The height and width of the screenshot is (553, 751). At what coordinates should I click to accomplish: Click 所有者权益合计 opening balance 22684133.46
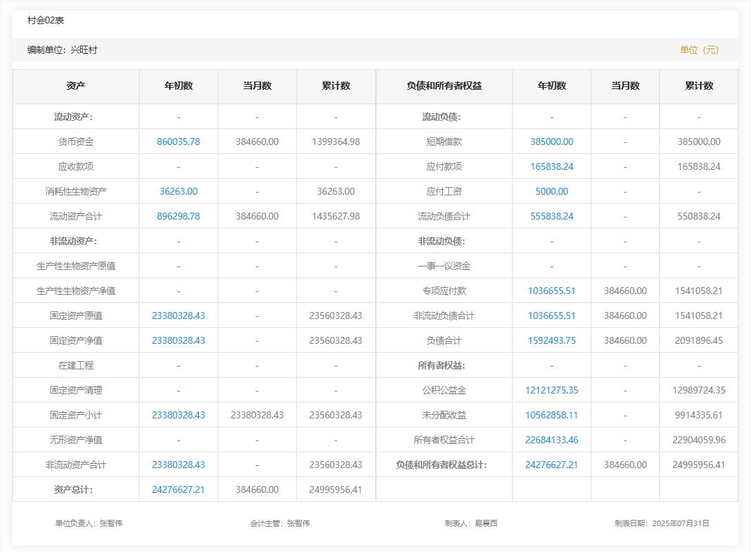551,440
